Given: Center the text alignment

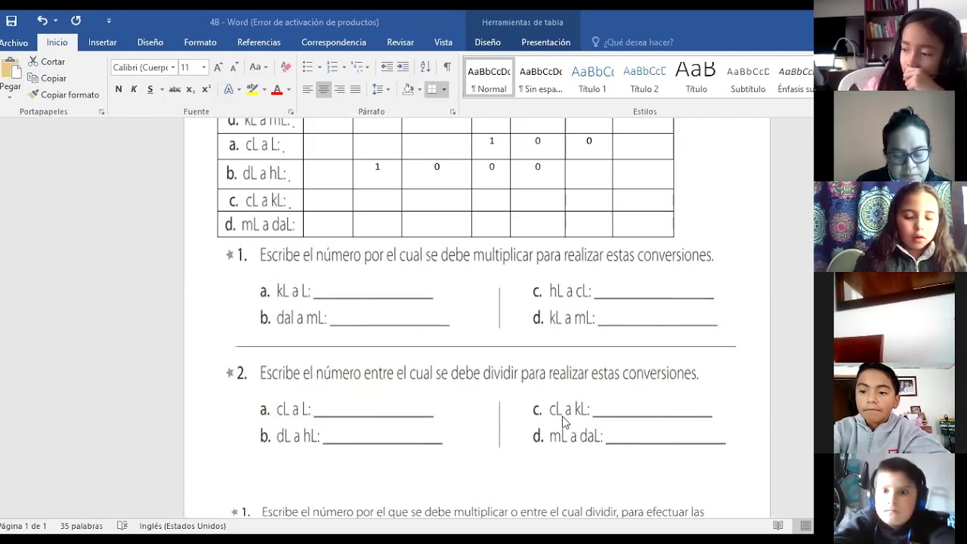Looking at the screenshot, I should pos(323,90).
